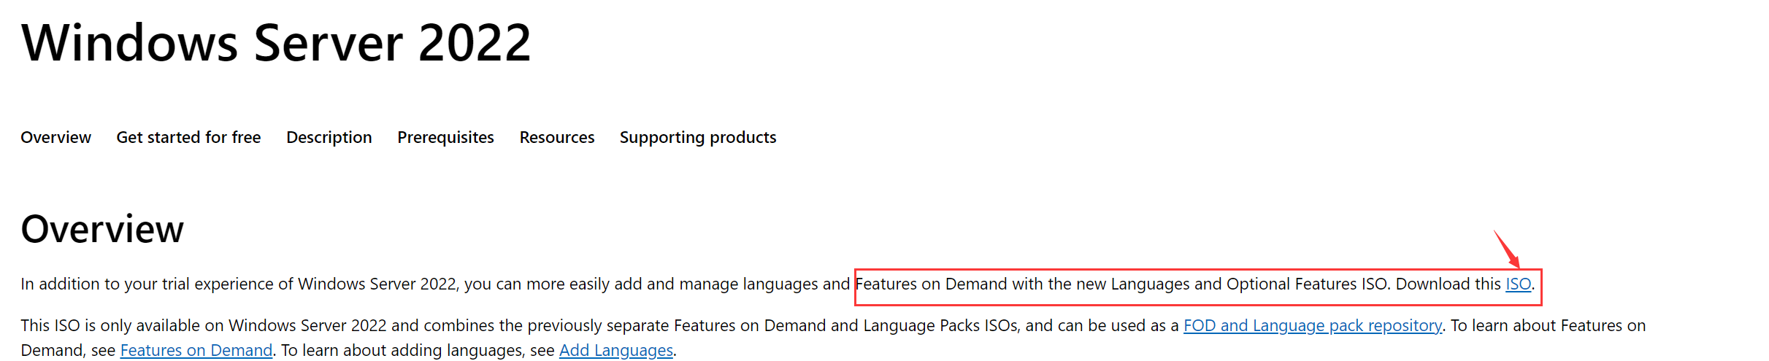Open the Resources tab

(x=557, y=137)
